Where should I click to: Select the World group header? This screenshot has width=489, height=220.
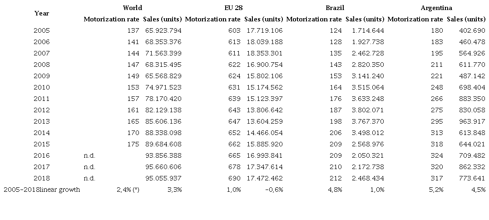pos(132,8)
